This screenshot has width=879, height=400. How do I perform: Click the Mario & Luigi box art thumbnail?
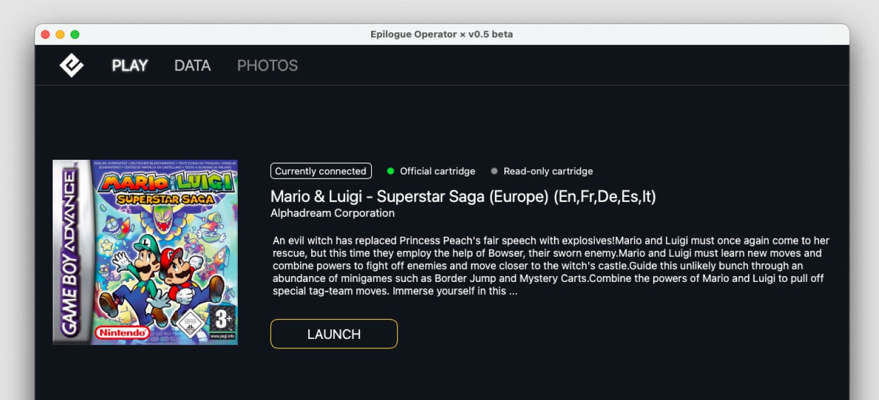[x=144, y=251]
